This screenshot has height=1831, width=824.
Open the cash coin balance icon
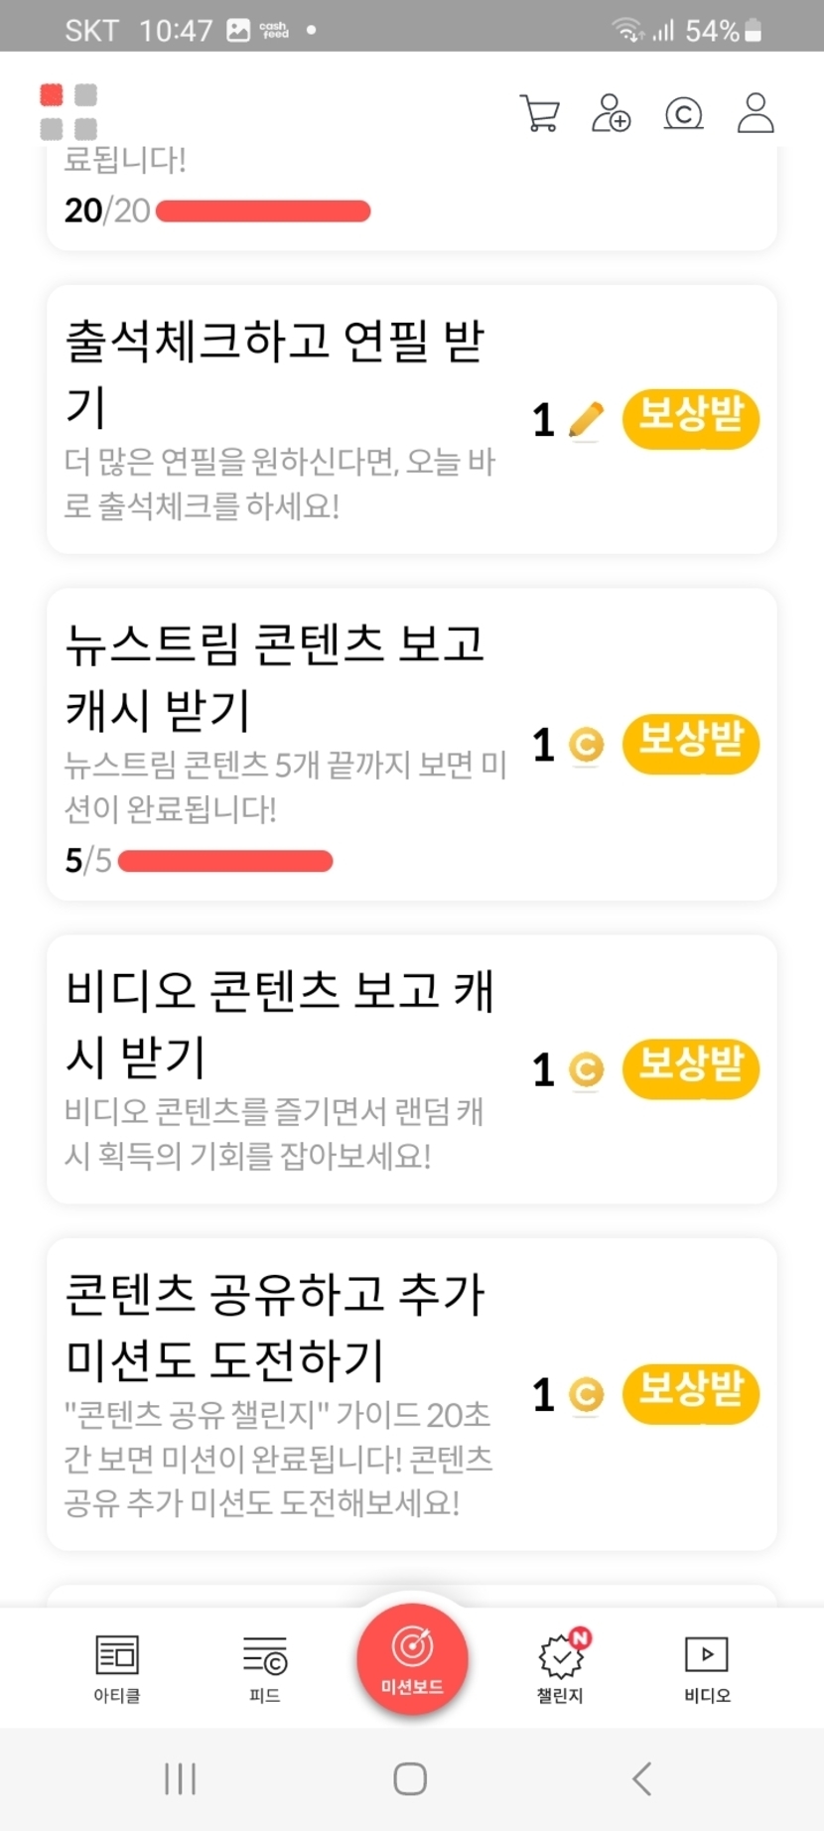683,113
